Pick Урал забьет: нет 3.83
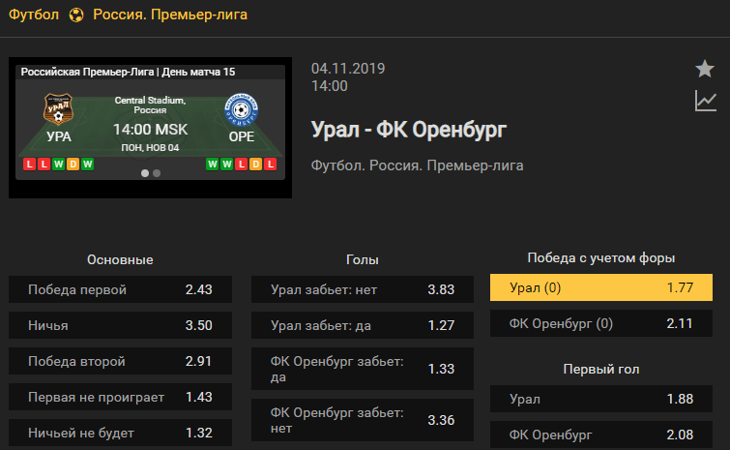 click(x=363, y=289)
